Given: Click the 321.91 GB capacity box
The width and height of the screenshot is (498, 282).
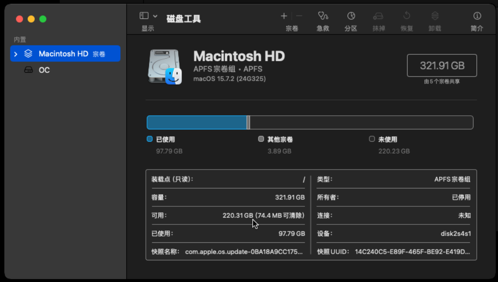Looking at the screenshot, I should [441, 66].
